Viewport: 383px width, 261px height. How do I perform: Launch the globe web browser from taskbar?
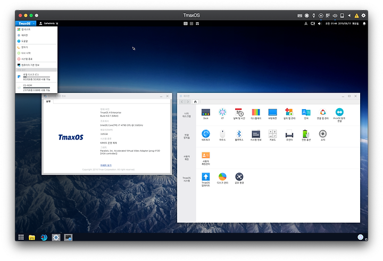(x=44, y=237)
